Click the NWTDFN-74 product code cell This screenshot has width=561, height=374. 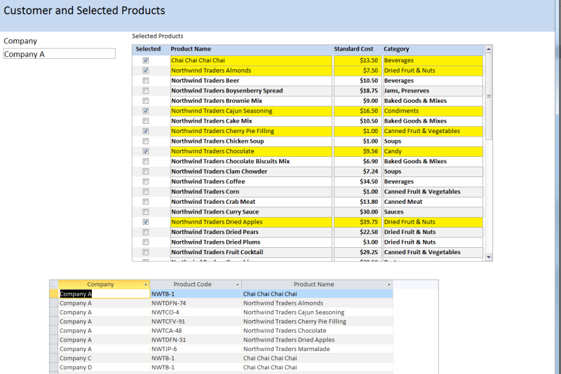(196, 303)
